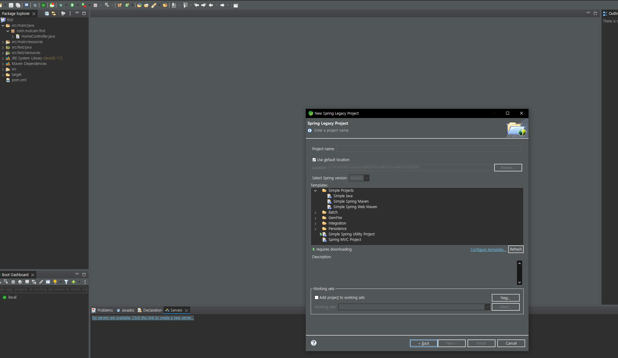The width and height of the screenshot is (618, 358).
Task: Select the local entry in Boot Dashboard
Action: 12,297
